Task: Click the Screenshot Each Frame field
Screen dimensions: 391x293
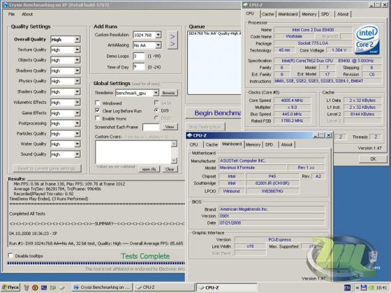Action: [152, 127]
